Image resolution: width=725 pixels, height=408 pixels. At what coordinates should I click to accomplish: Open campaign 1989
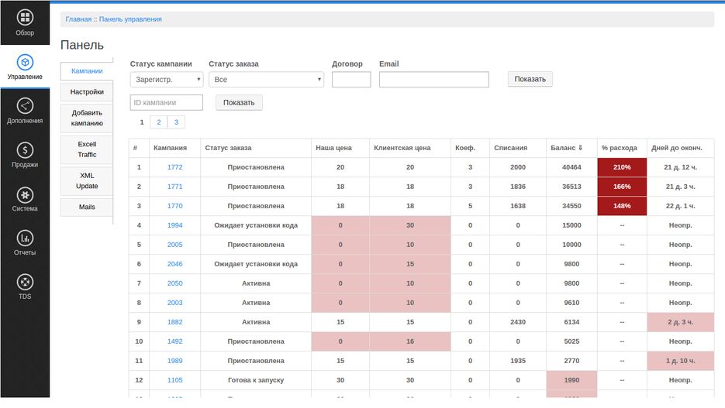point(174,361)
